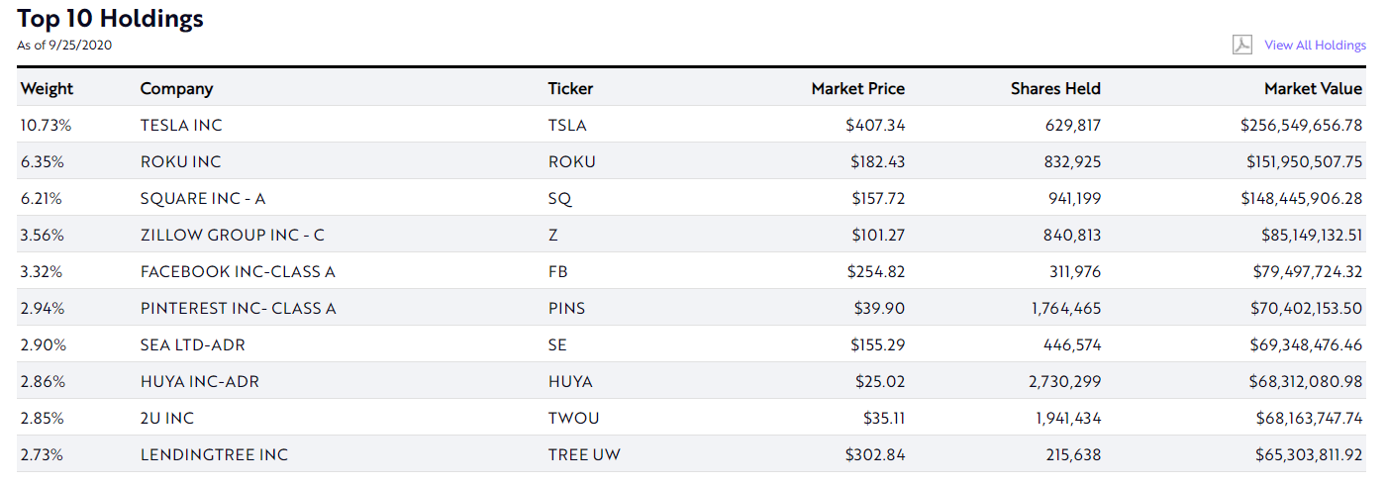Image resolution: width=1387 pixels, height=487 pixels.
Task: Click the Company column header
Action: tap(176, 88)
